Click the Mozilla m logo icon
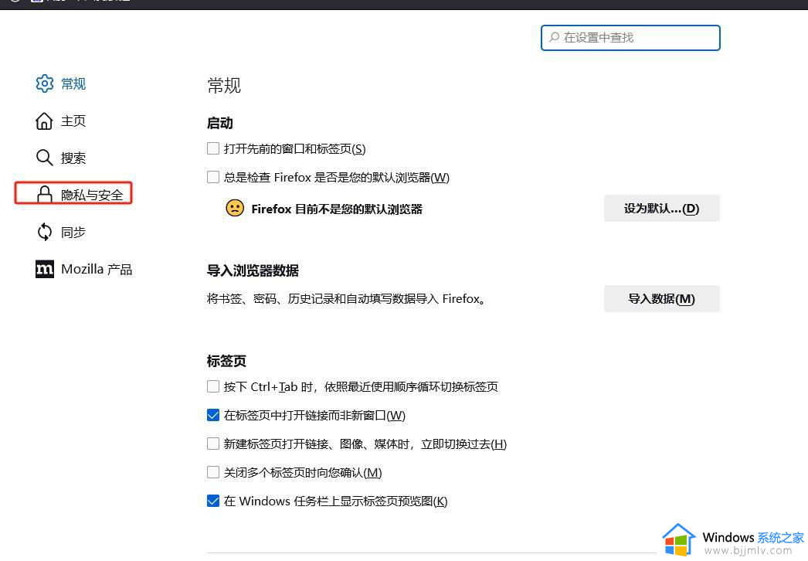Viewport: 808px width, 561px height. tap(44, 269)
